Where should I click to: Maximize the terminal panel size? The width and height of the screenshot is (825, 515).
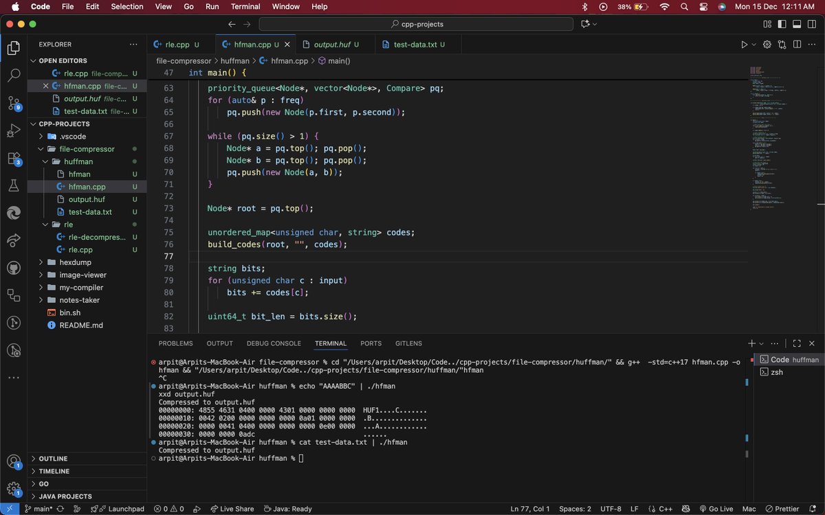point(797,343)
